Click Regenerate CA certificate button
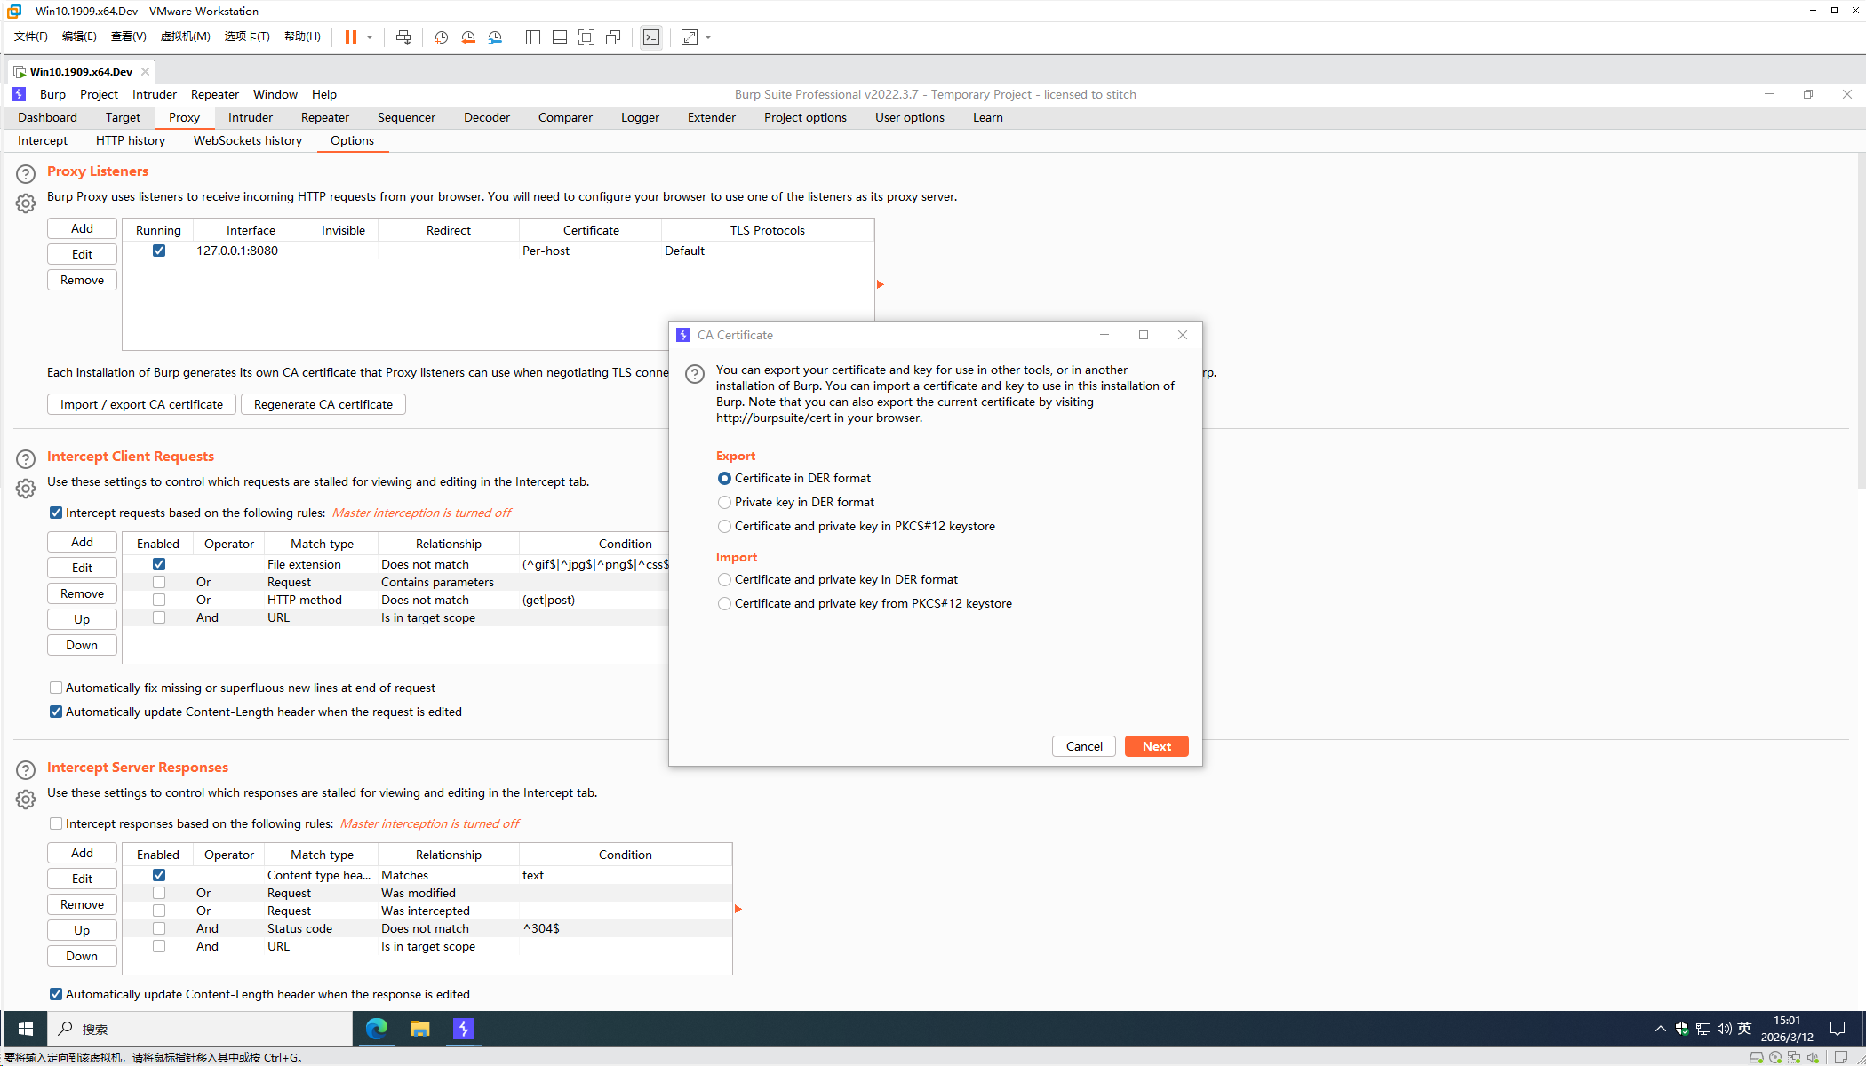This screenshot has height=1066, width=1866. pos(323,404)
